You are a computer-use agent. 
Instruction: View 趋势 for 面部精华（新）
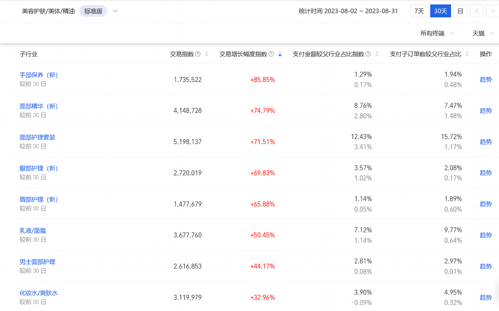coord(486,111)
